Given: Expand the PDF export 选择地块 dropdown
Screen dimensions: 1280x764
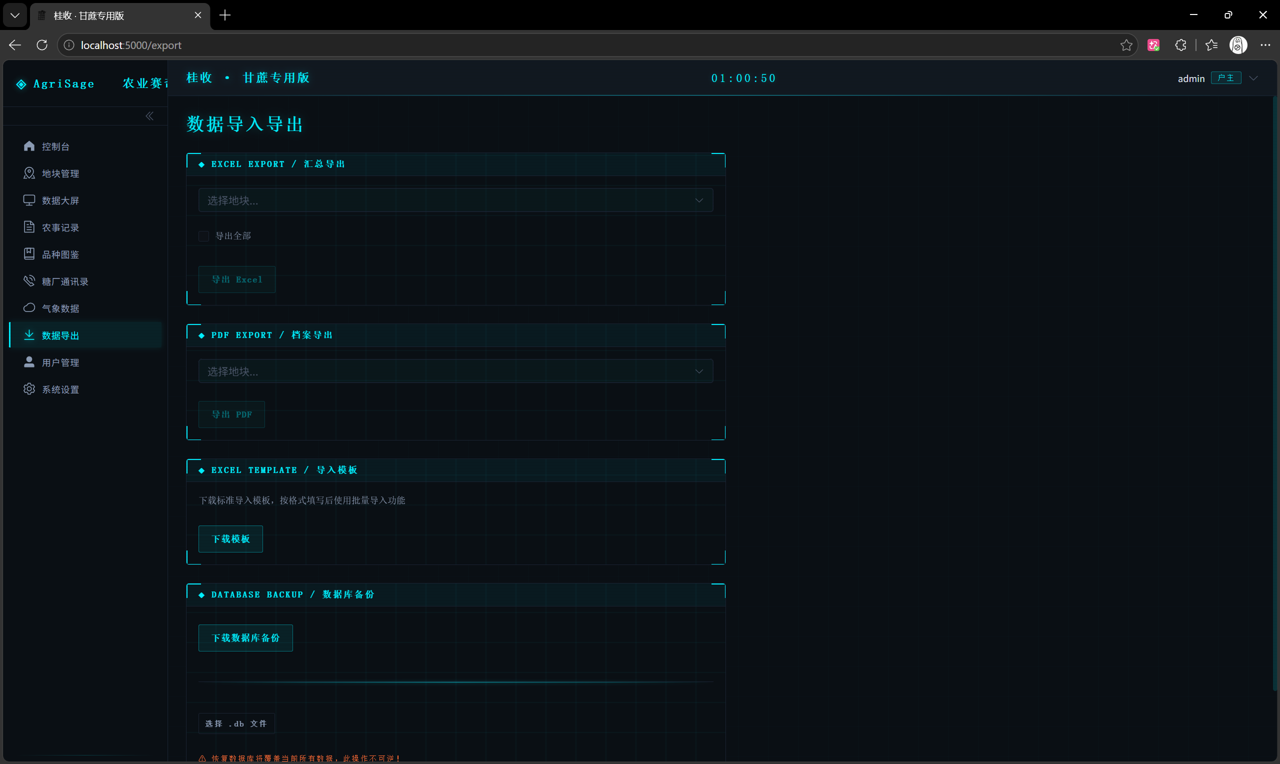Looking at the screenshot, I should coord(455,371).
